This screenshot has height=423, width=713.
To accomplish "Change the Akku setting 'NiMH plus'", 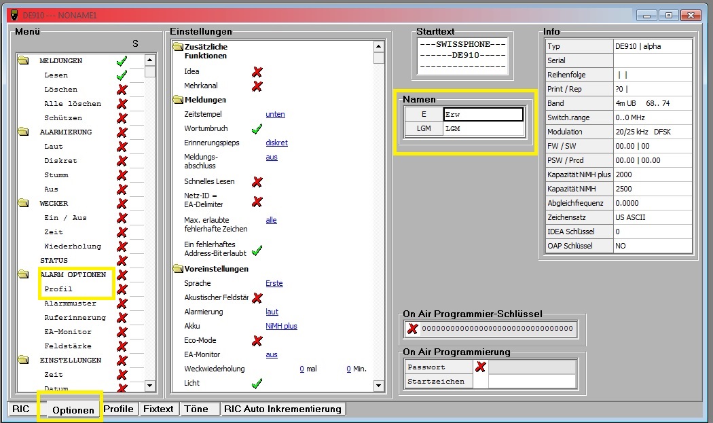I will [x=281, y=327].
